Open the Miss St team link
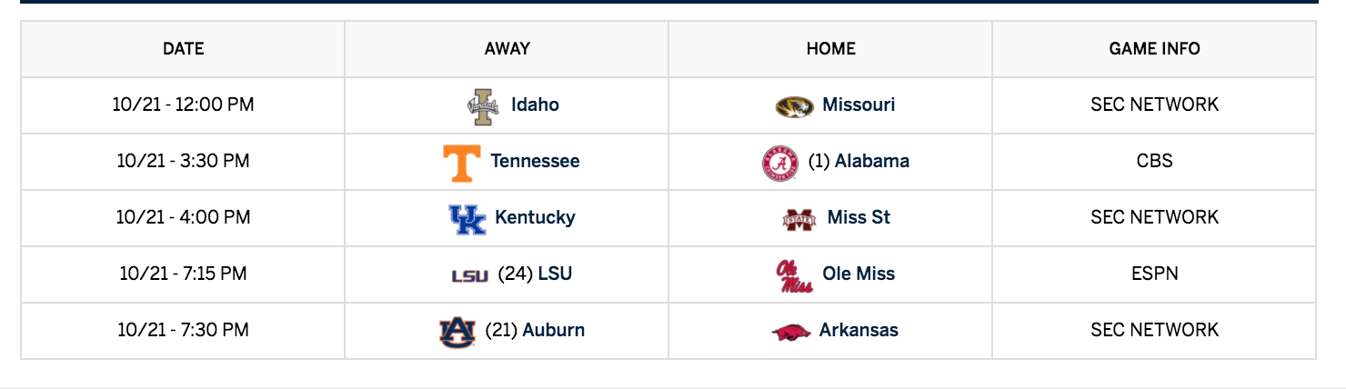 pos(859,217)
